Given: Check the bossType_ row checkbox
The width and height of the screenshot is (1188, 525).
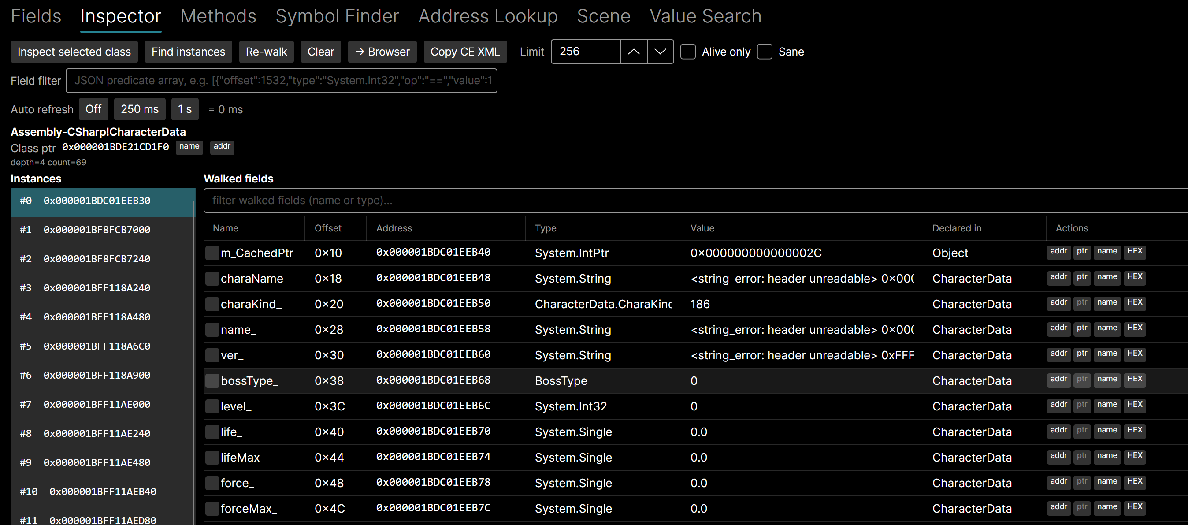Looking at the screenshot, I should click(212, 380).
